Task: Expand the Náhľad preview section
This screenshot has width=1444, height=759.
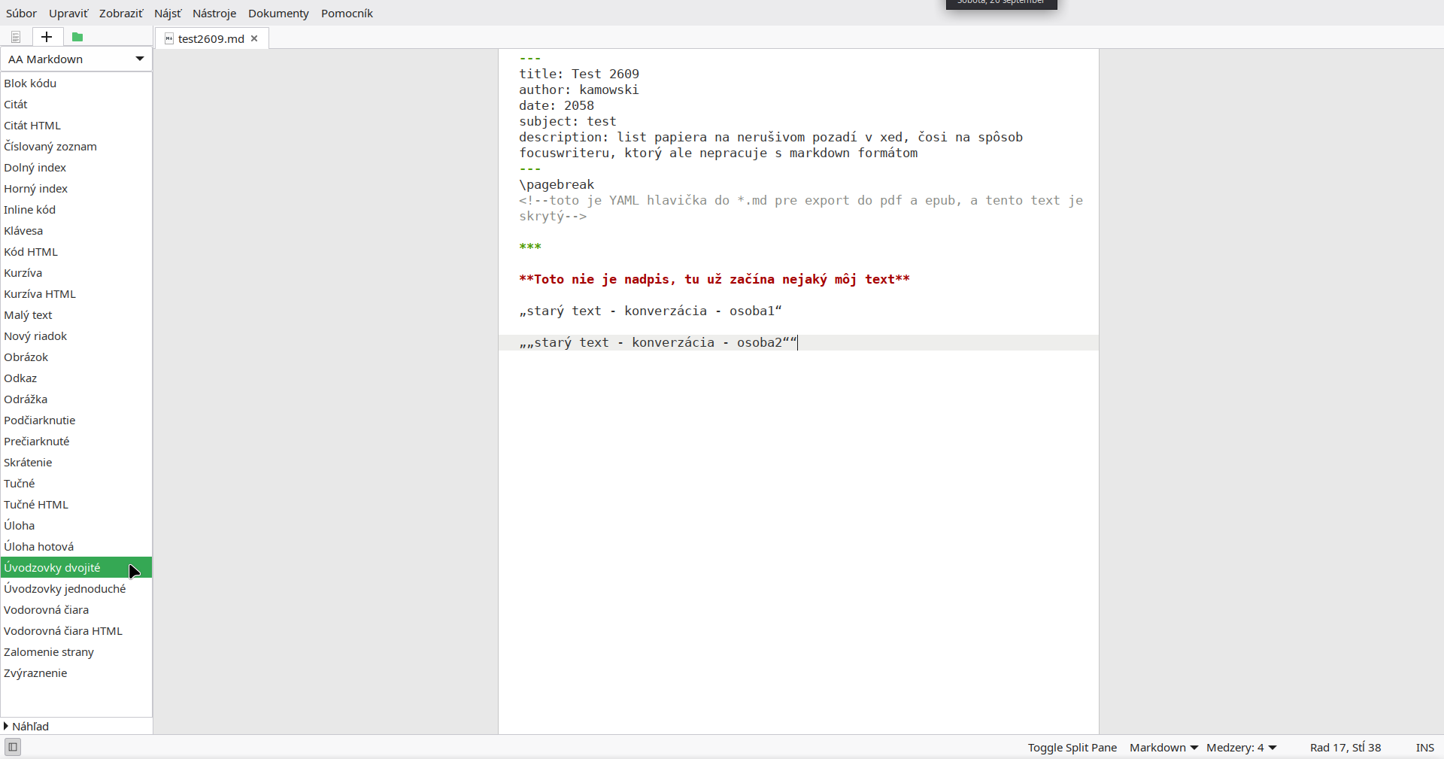Action: point(26,726)
